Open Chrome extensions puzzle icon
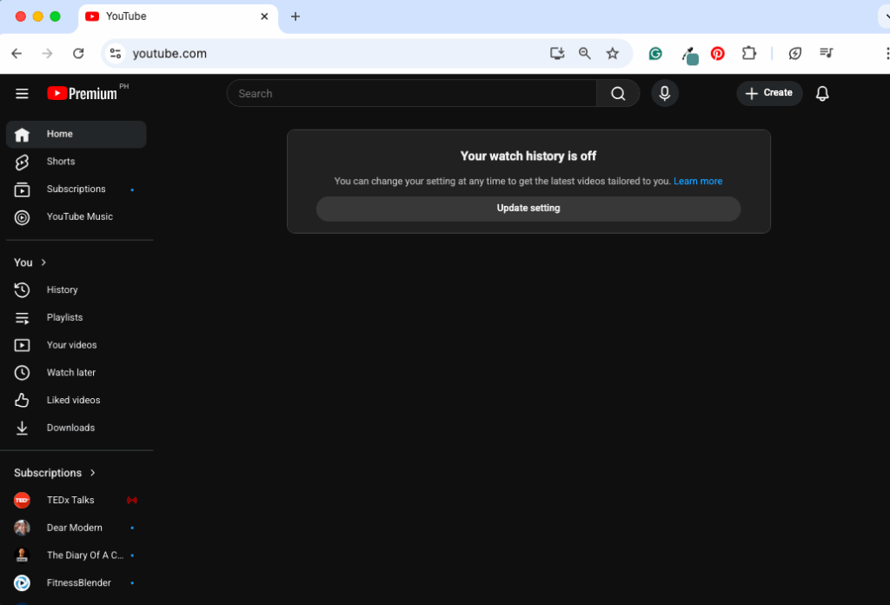Image resolution: width=890 pixels, height=605 pixels. tap(749, 54)
